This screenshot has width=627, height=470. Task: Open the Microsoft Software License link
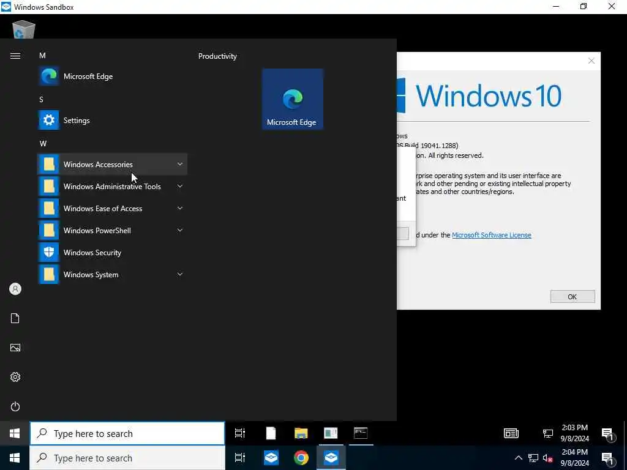[492, 235]
